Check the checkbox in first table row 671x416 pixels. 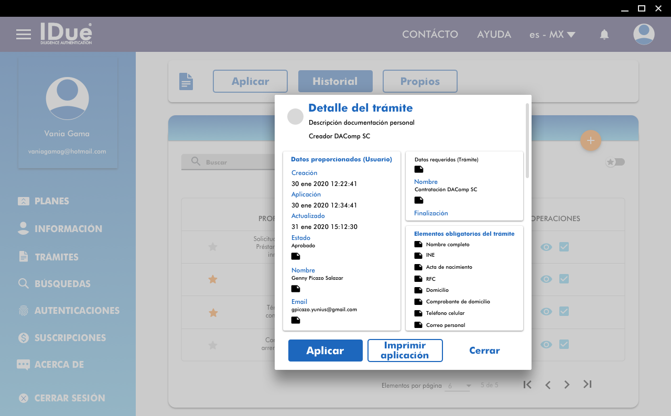tap(564, 247)
